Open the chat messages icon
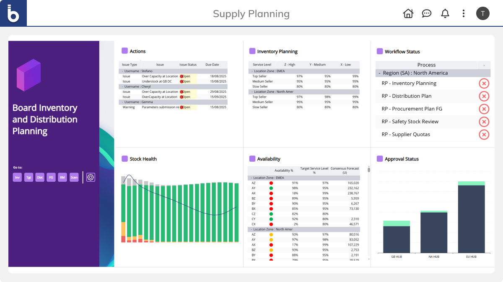 426,13
